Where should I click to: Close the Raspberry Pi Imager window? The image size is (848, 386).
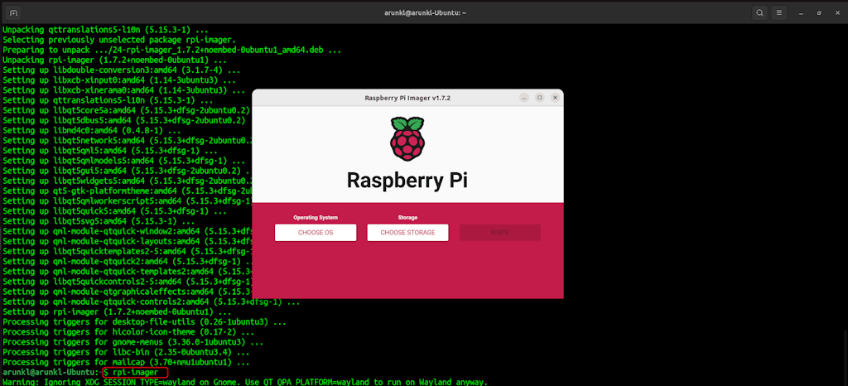pos(555,98)
